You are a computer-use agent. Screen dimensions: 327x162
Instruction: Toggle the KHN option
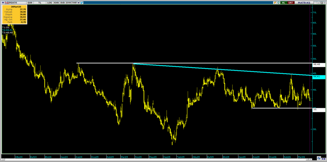pos(56,3)
